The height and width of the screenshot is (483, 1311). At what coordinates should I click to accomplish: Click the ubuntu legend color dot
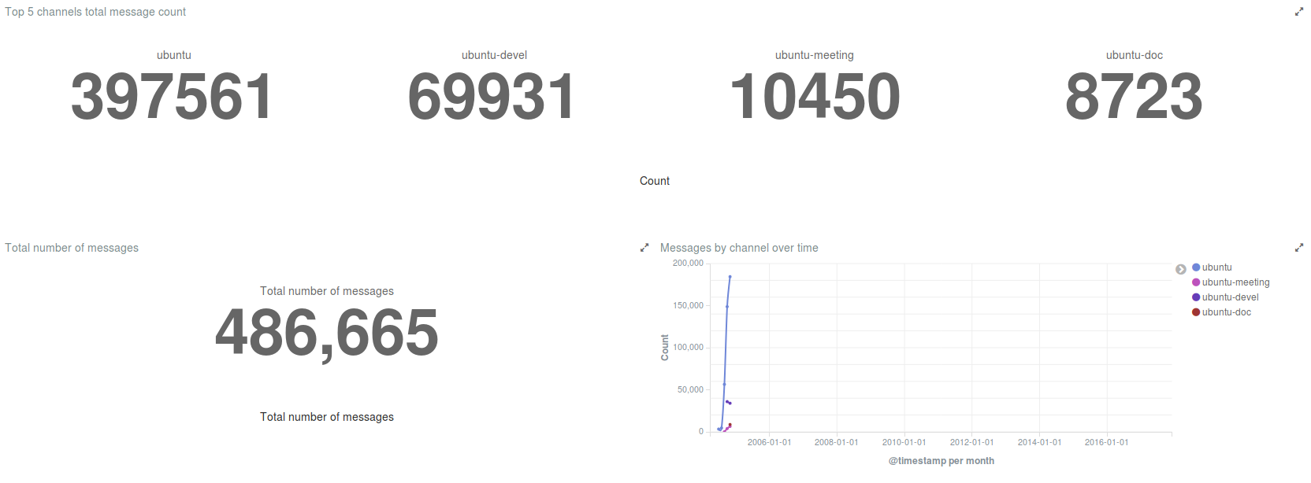1196,267
